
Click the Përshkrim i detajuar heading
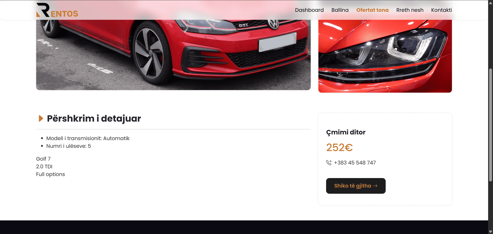click(x=94, y=119)
